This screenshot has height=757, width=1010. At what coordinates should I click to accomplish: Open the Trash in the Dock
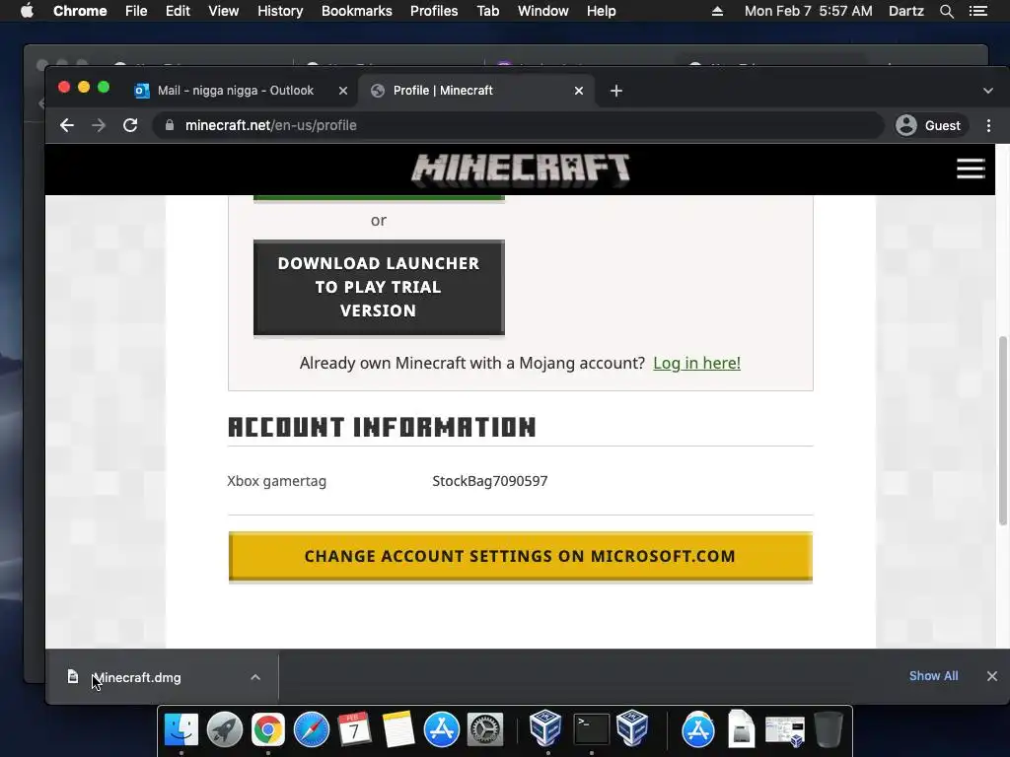pyautogui.click(x=829, y=729)
